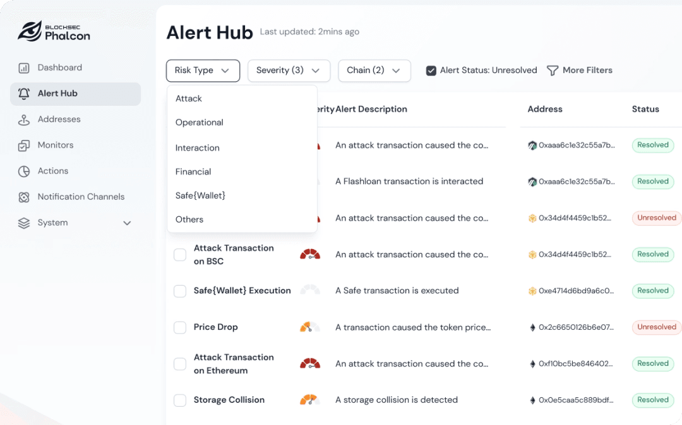Click the Dashboard icon in sidebar
Screen dimensions: 682x425
(24, 68)
